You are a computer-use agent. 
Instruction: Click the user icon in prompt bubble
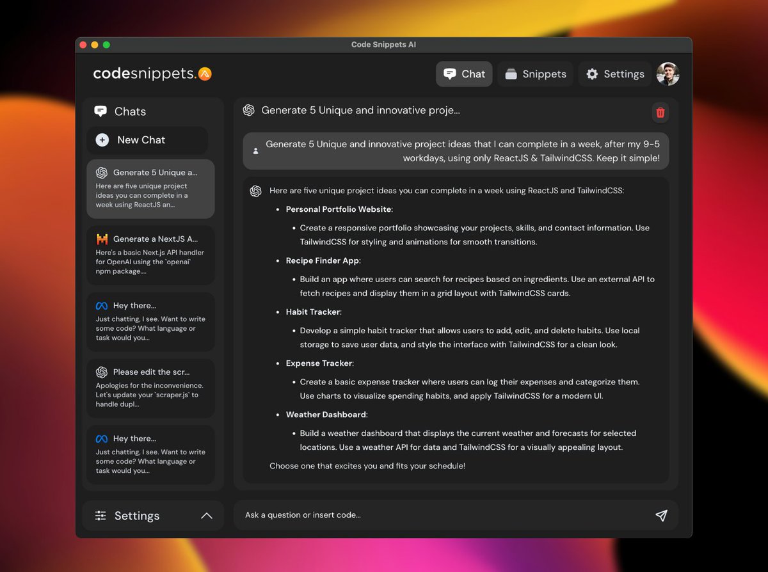point(256,151)
